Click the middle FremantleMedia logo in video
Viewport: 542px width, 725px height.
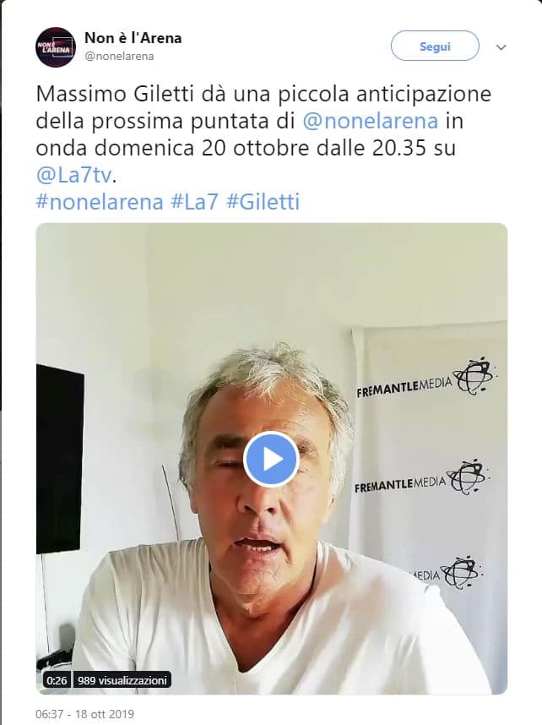point(421,479)
